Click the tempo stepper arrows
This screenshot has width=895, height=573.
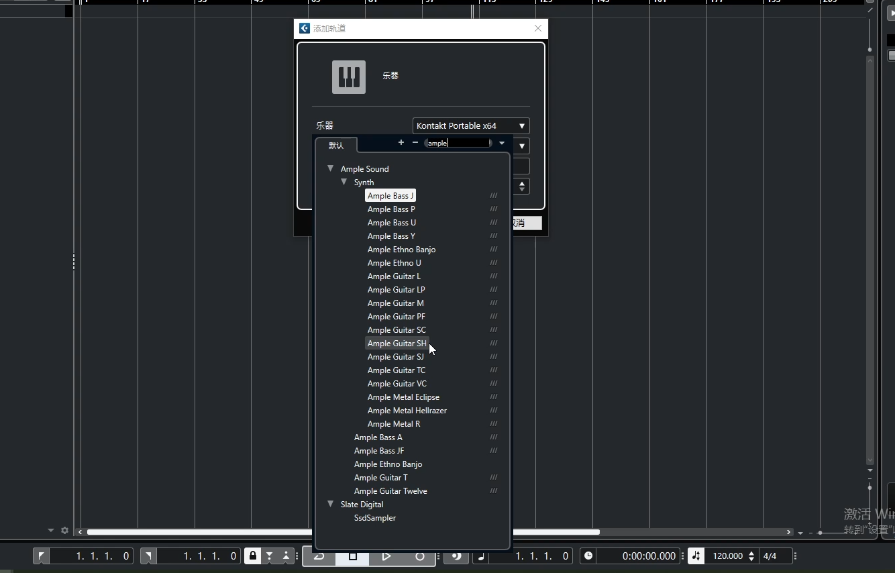(751, 556)
